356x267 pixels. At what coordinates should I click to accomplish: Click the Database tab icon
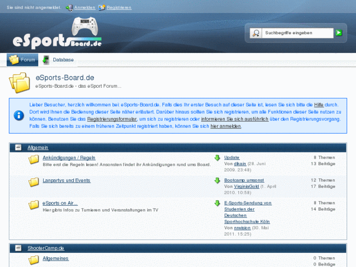[46, 60]
